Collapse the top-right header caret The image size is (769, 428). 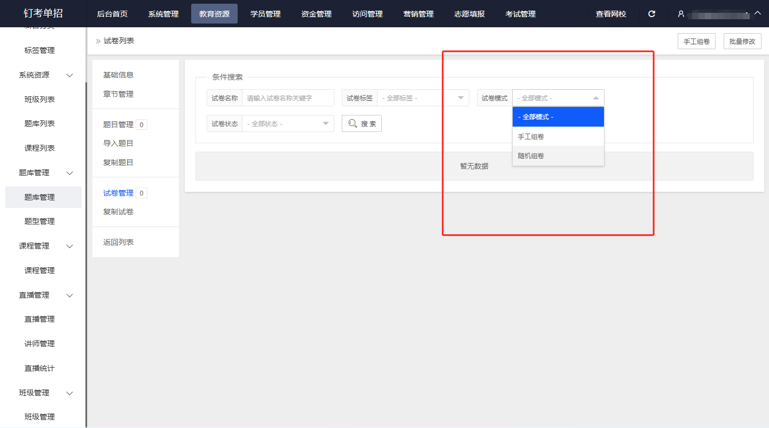(x=757, y=13)
